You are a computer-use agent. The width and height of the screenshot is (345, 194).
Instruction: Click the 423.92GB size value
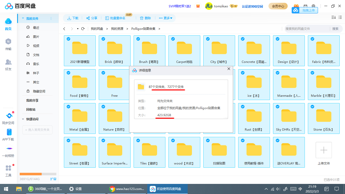[164, 115]
